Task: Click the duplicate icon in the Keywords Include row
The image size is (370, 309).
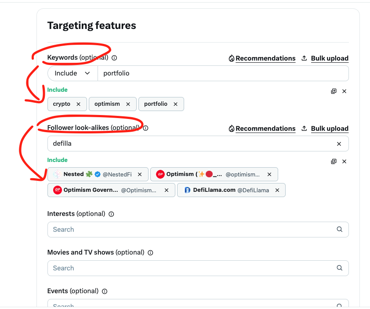Action: (334, 91)
